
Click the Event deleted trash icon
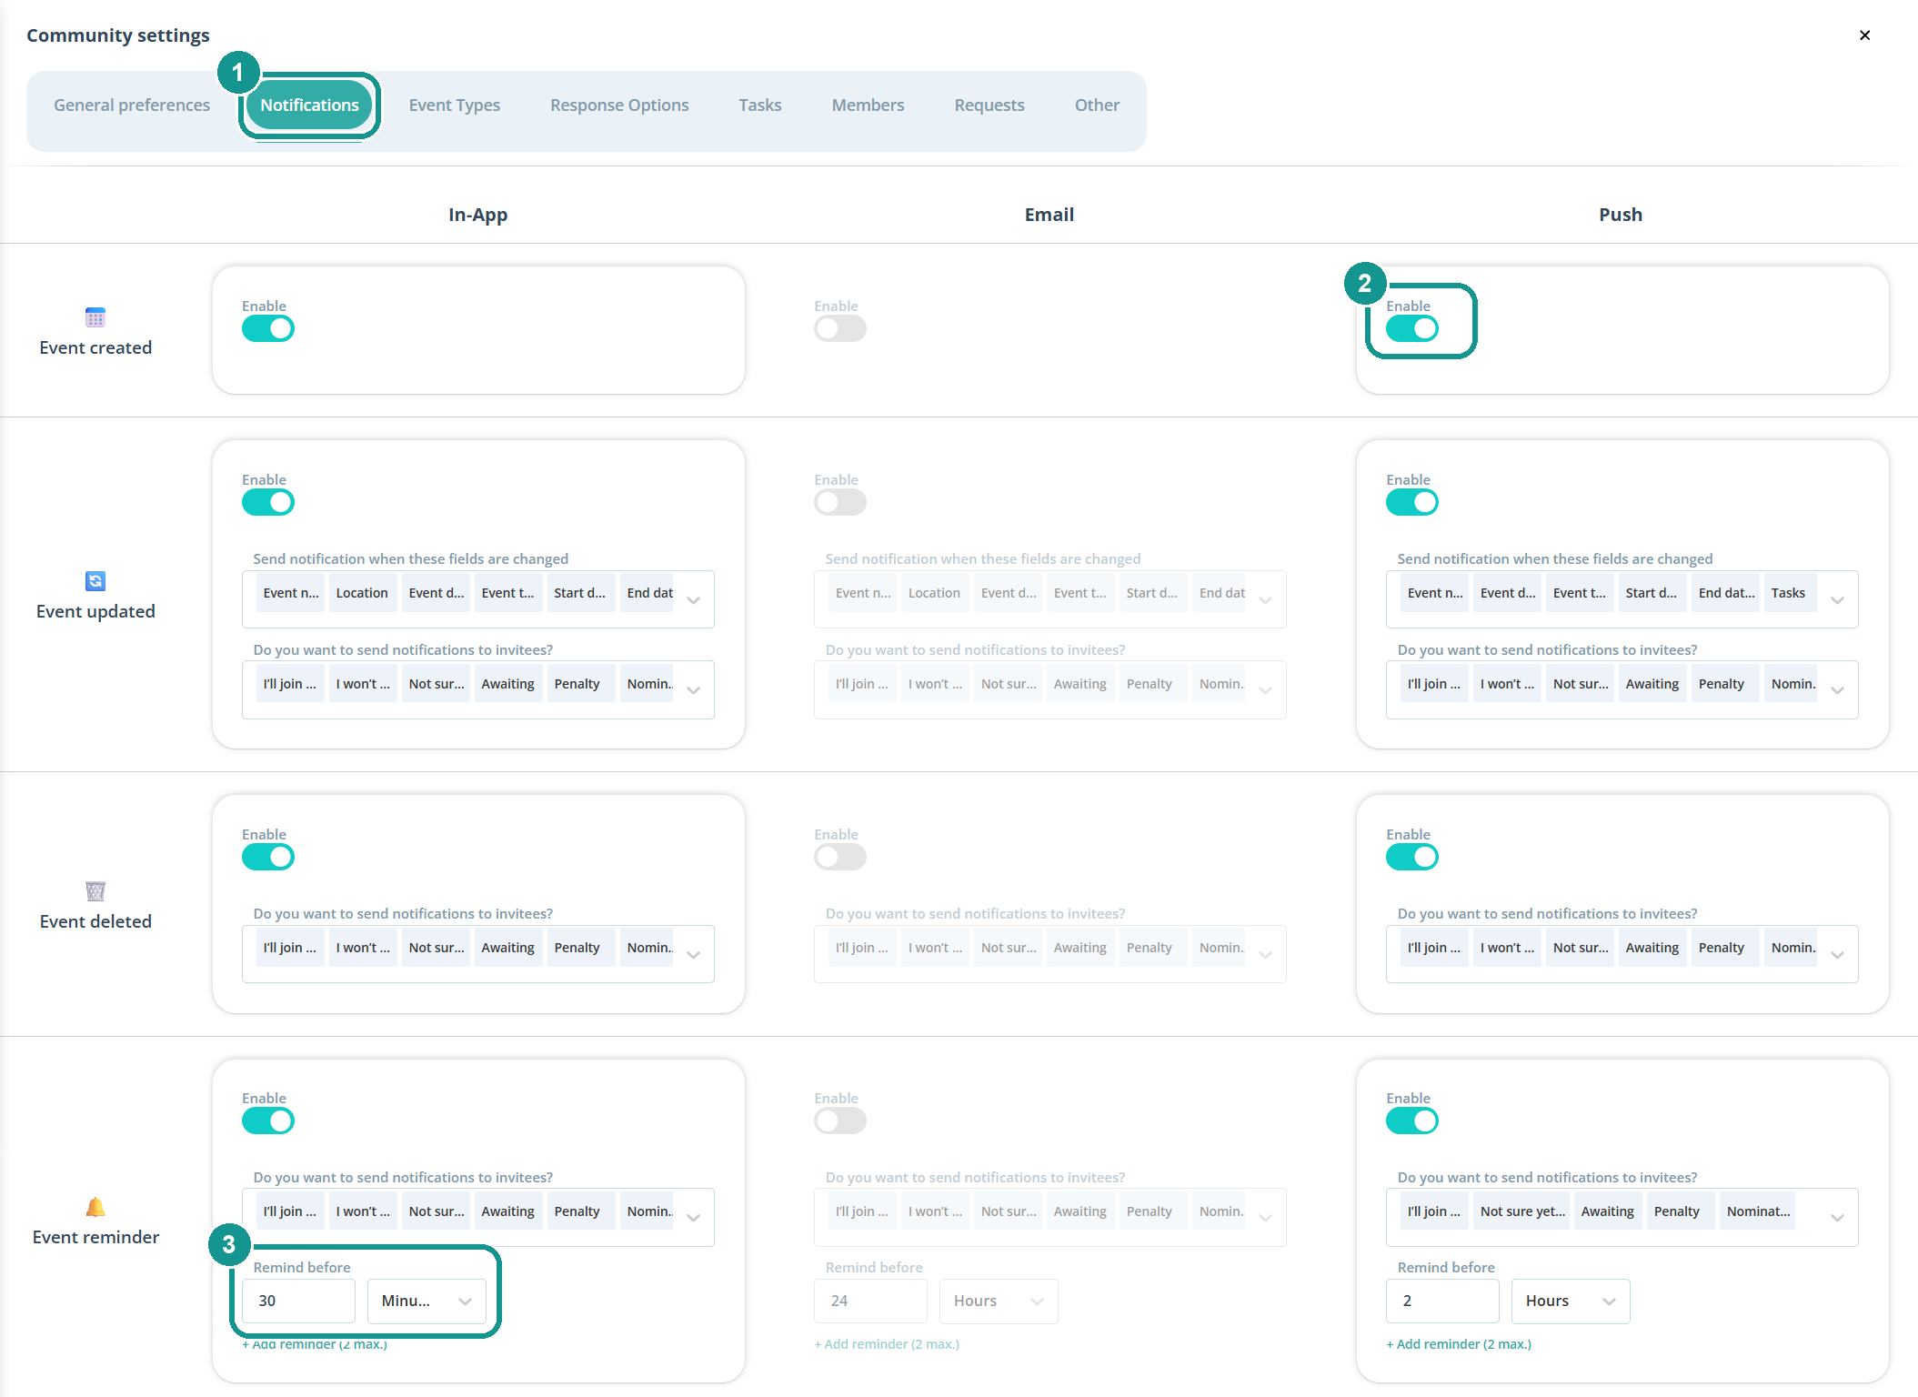pyautogui.click(x=95, y=890)
